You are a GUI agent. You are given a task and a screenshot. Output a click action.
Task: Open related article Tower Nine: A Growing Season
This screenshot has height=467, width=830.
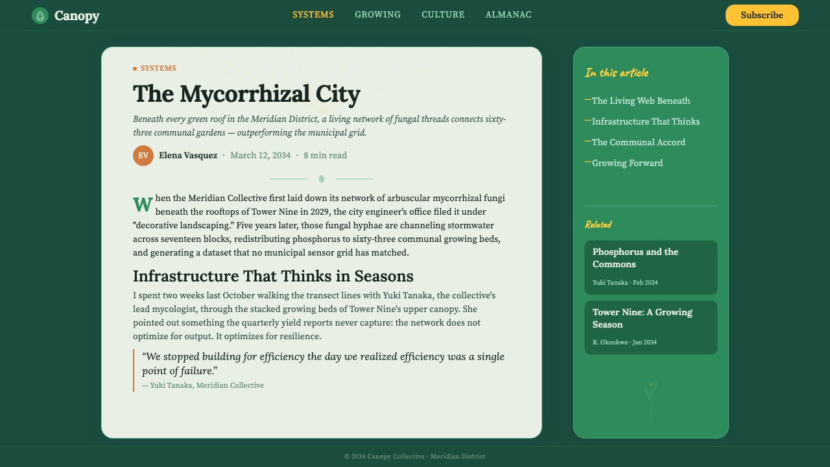click(651, 328)
